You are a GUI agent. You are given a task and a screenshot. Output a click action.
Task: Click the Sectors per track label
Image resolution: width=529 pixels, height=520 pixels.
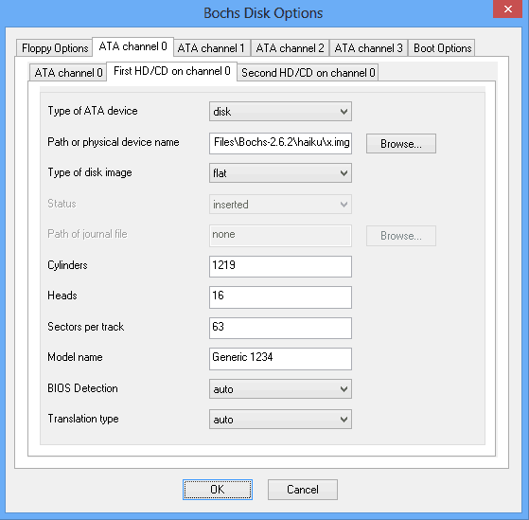tap(86, 327)
